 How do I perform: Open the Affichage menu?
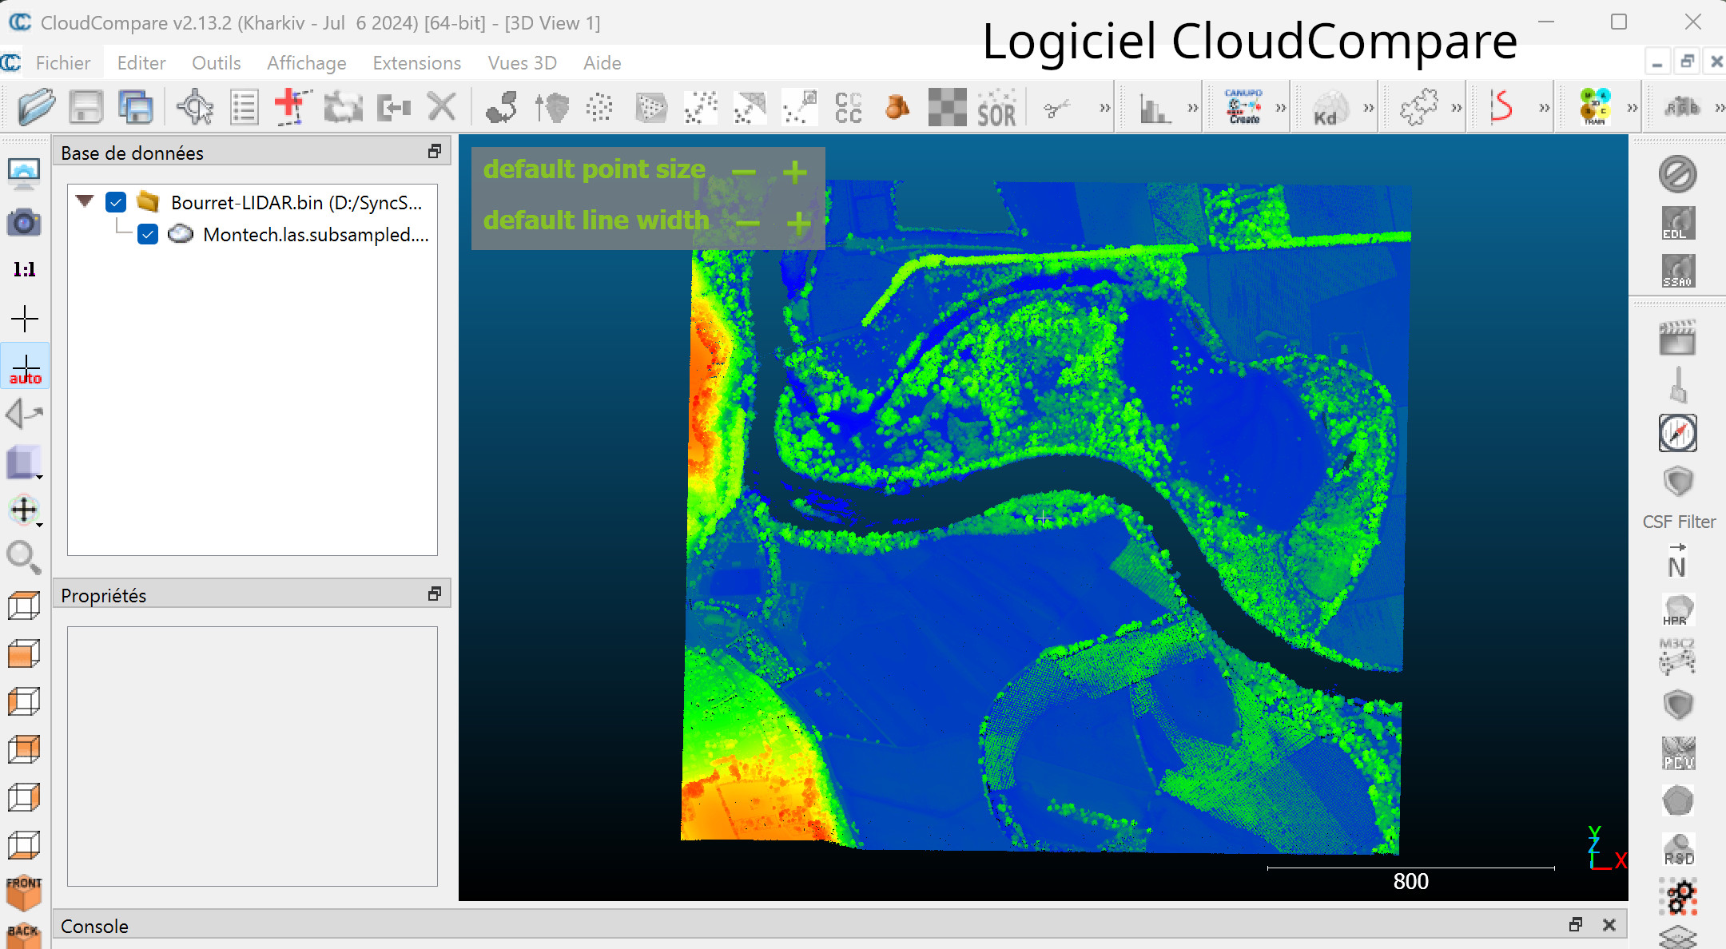pyautogui.click(x=307, y=63)
